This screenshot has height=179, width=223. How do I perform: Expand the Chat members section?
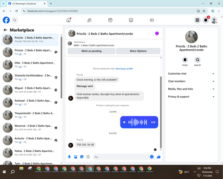click(x=191, y=81)
